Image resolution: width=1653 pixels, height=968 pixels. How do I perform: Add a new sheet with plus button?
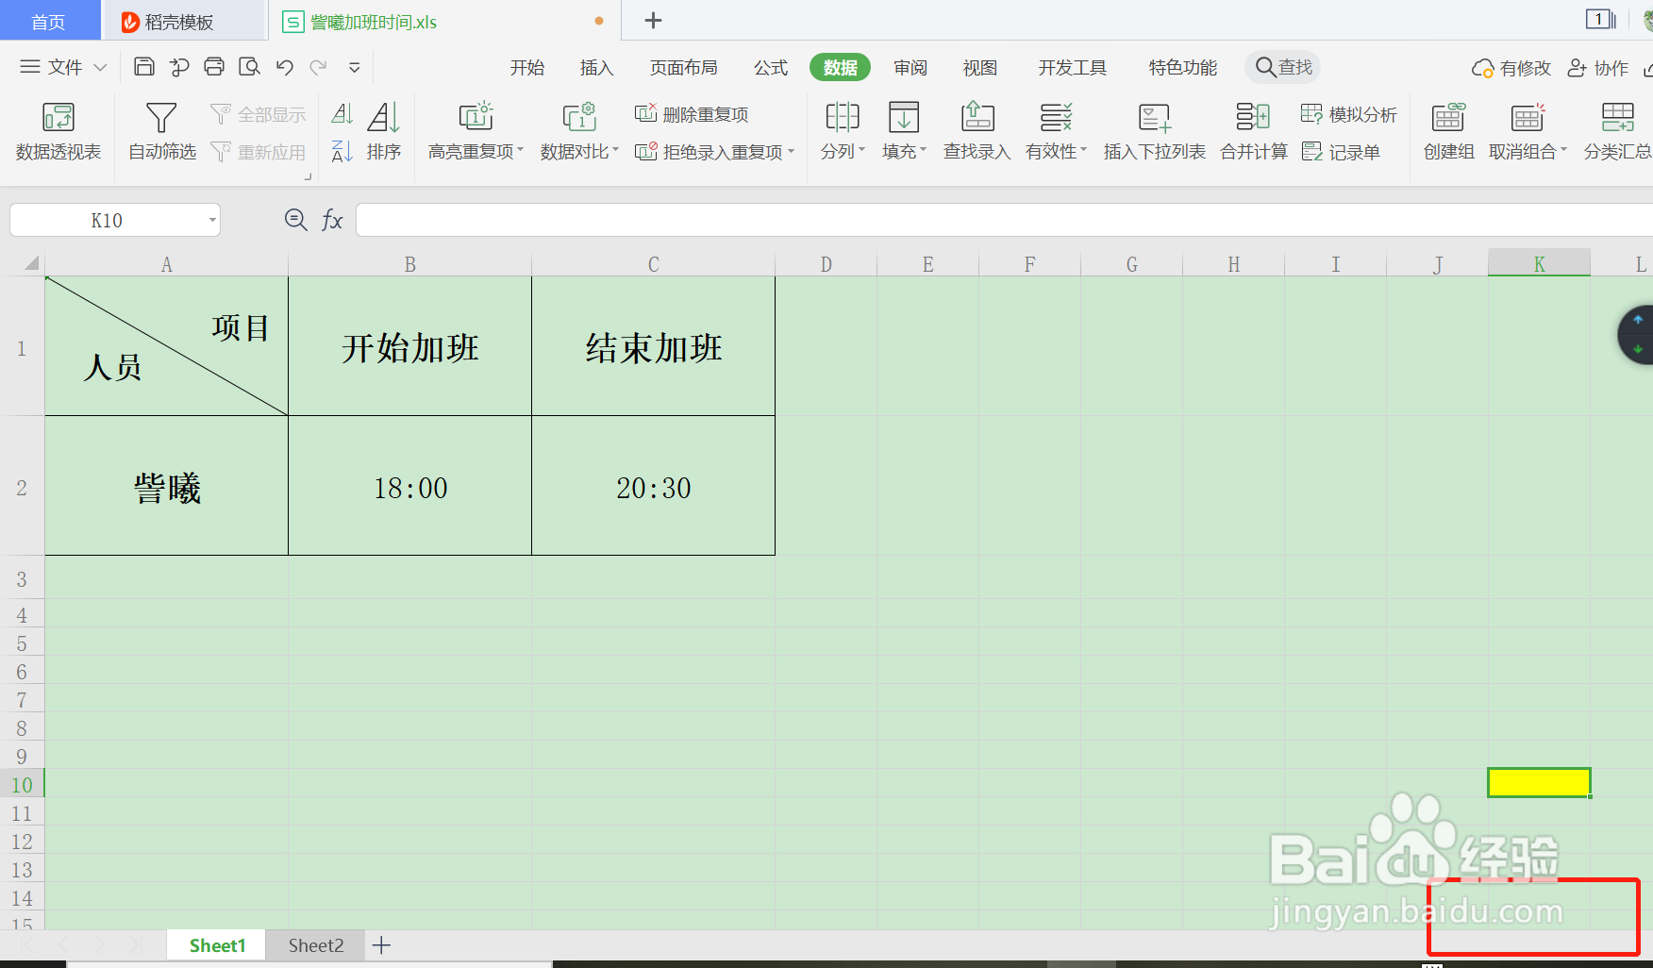(381, 945)
